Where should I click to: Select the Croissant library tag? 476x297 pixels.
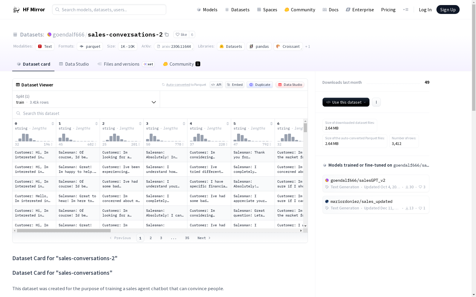point(288,46)
